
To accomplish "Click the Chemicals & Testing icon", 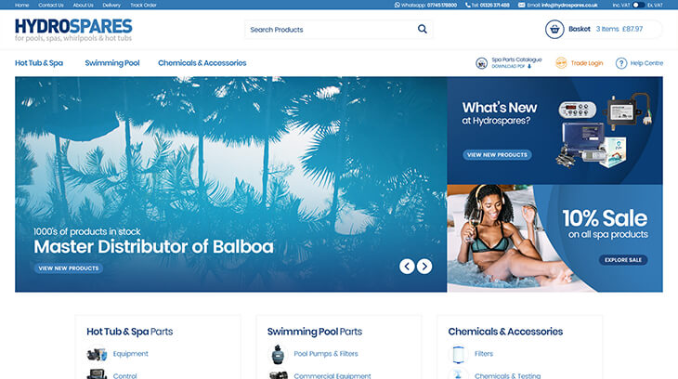I will click(x=458, y=374).
